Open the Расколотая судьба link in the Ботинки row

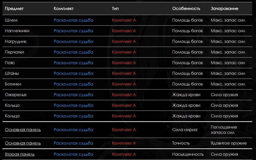tap(73, 84)
